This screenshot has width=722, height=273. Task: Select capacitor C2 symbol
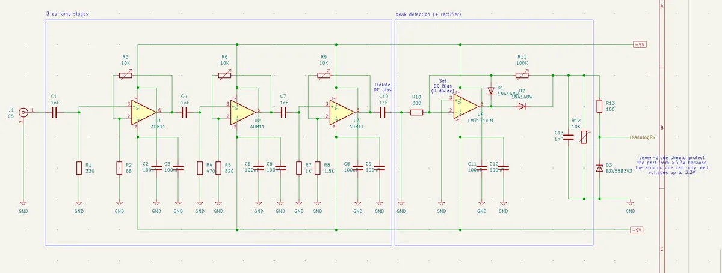click(156, 167)
